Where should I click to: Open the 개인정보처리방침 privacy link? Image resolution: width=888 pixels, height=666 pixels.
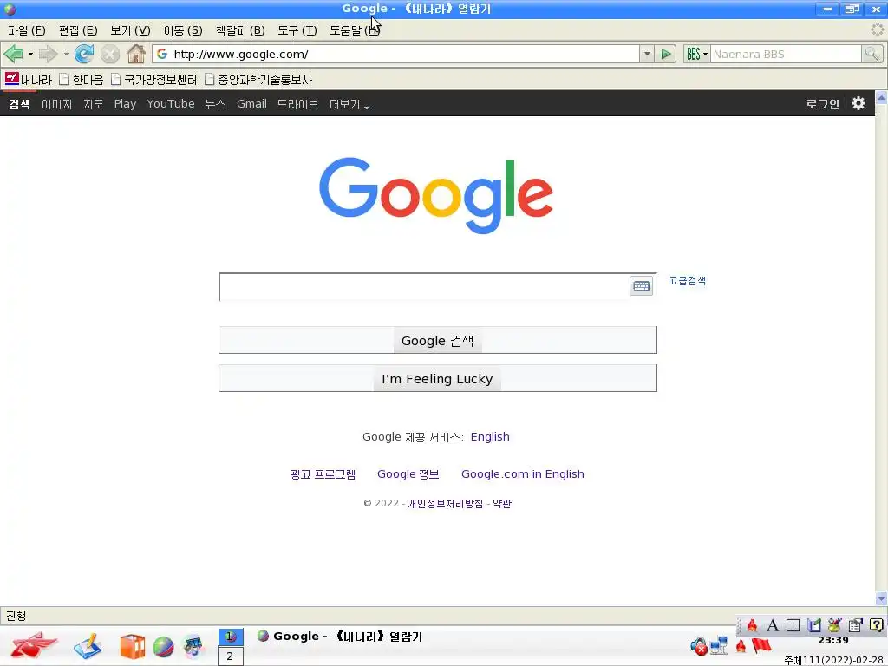[445, 504]
